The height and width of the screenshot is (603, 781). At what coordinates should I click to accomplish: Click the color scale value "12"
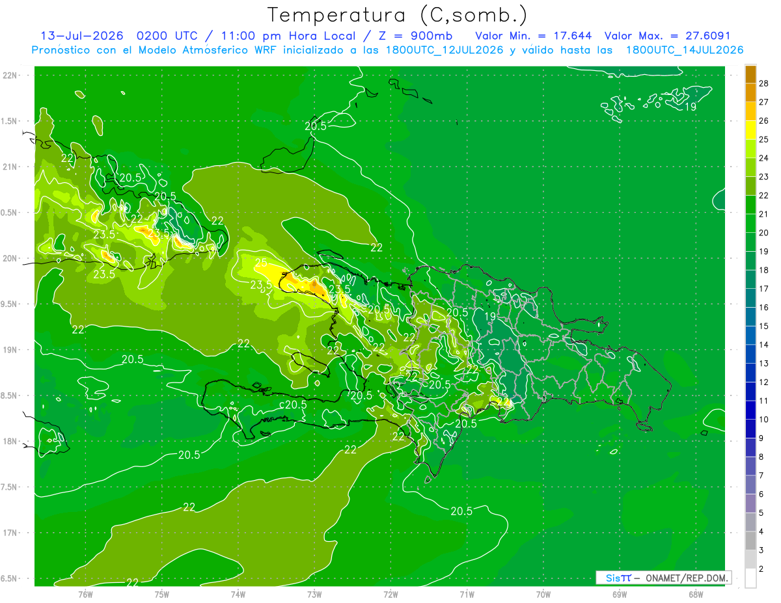764,382
